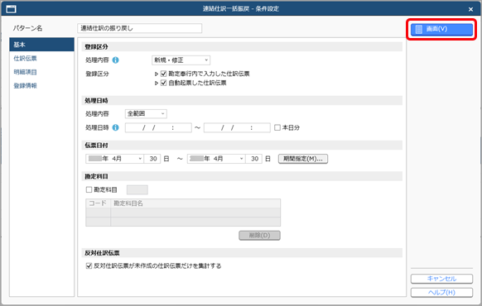Open the 新規・修正 dropdown
Viewport: 482px width, 306px height.
(181, 60)
